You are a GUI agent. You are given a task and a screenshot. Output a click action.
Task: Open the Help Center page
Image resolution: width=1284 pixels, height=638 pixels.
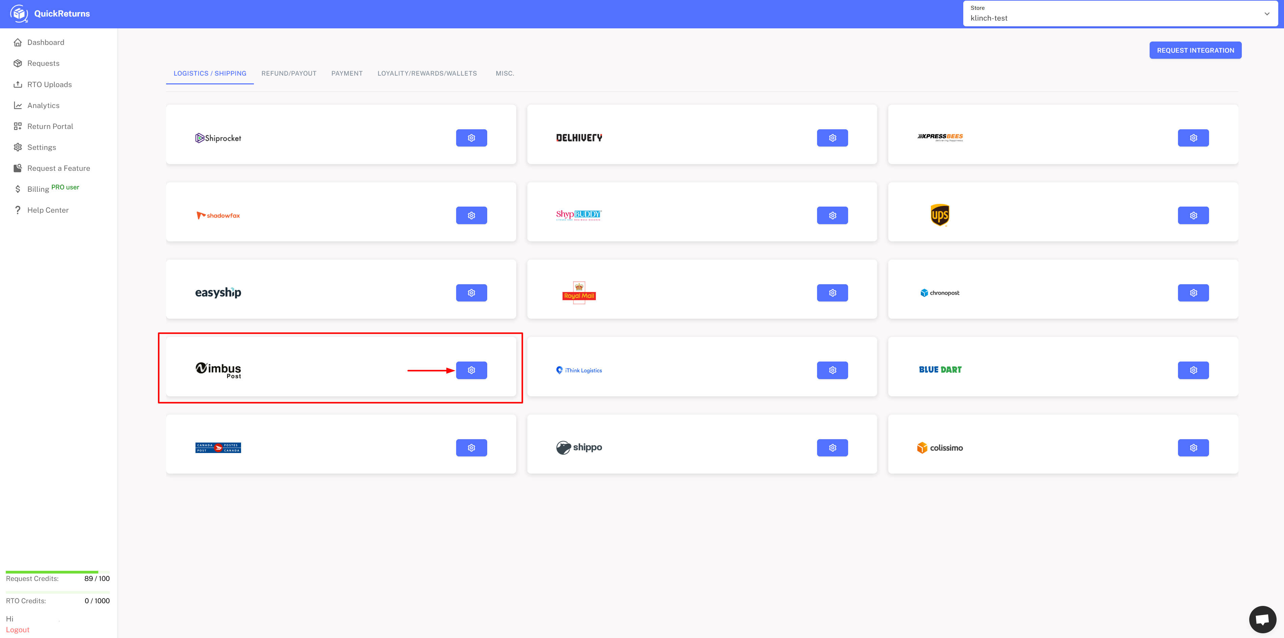(48, 210)
